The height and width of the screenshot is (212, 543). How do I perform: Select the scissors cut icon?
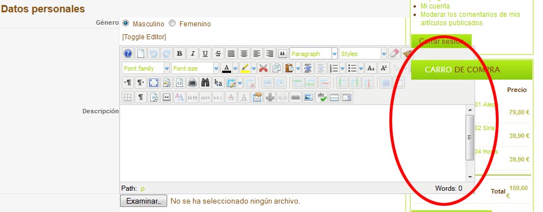tap(264, 68)
